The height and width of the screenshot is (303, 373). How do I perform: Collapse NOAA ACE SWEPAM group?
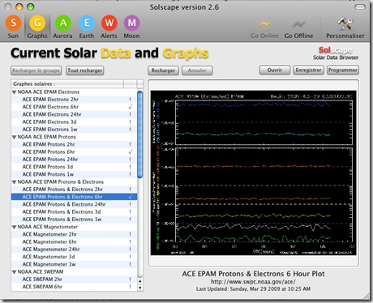tap(14, 272)
